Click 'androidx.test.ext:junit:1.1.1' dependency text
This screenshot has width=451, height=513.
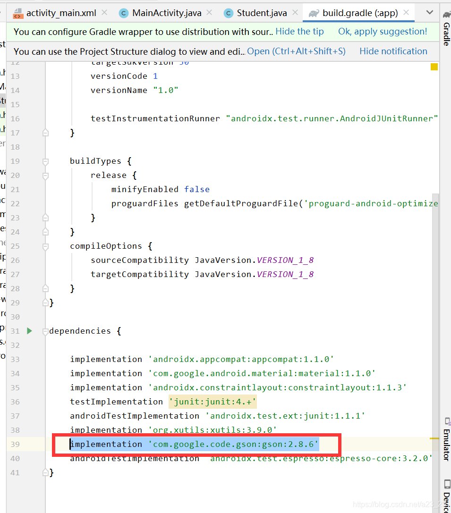pyautogui.click(x=285, y=416)
